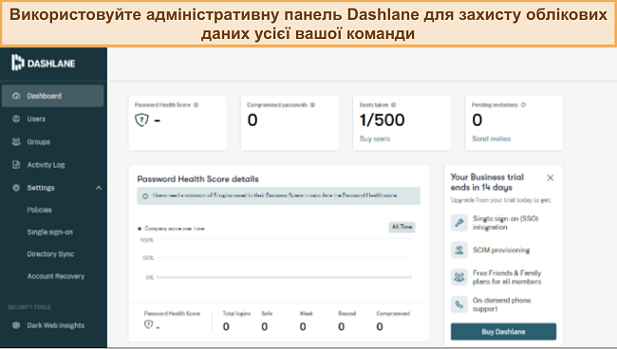Close the Business trial panel
This screenshot has height=349, width=617.
(551, 178)
